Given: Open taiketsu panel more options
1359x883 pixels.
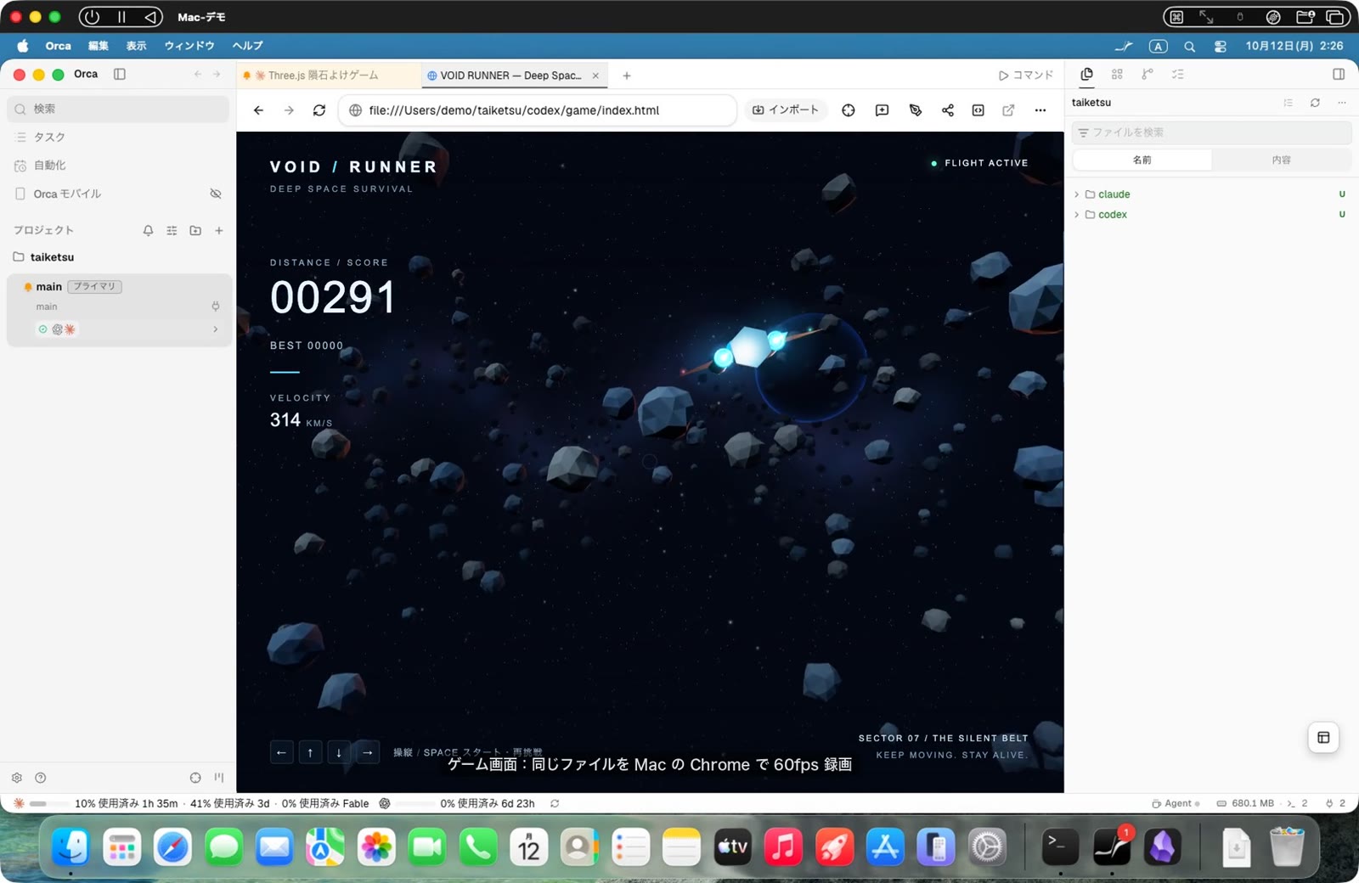Looking at the screenshot, I should click(x=1342, y=103).
